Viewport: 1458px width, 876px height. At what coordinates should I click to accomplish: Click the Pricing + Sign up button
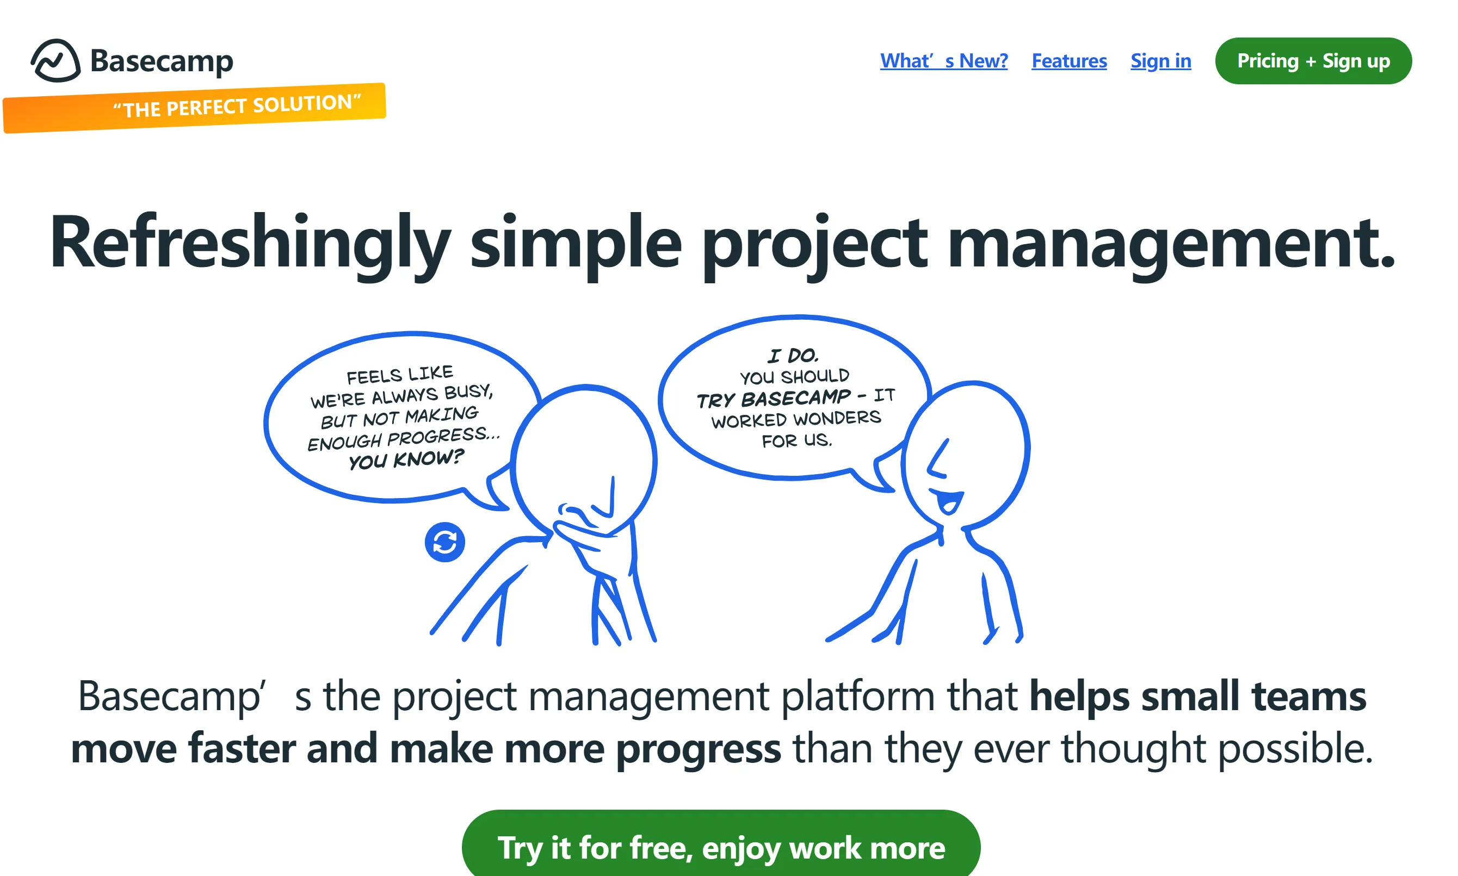pos(1315,59)
